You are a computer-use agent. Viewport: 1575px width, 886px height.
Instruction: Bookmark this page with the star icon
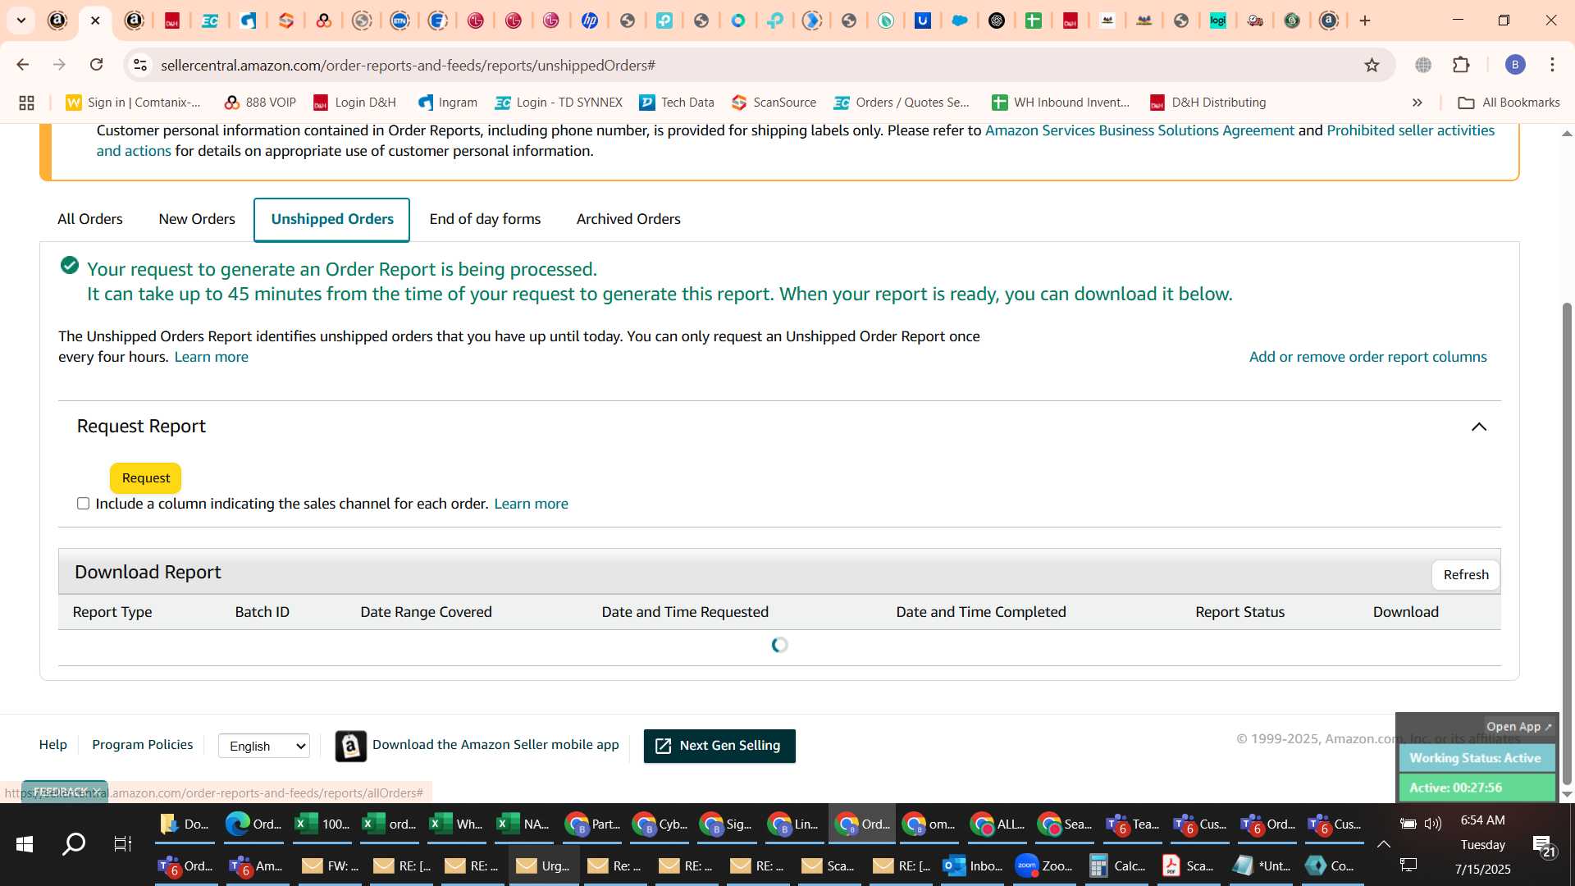coord(1372,65)
